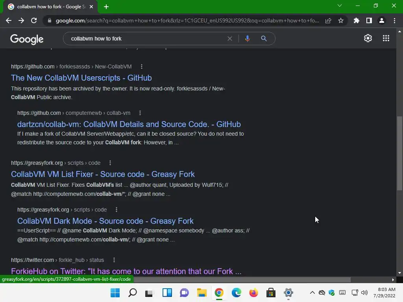Open Windows Security tray icon
The height and width of the screenshot is (302, 403).
(x=331, y=293)
